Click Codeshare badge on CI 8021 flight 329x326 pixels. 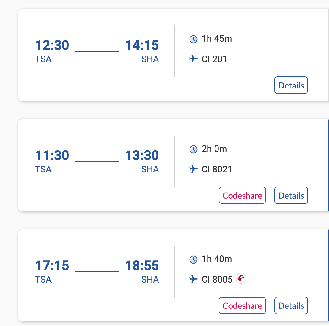242,196
